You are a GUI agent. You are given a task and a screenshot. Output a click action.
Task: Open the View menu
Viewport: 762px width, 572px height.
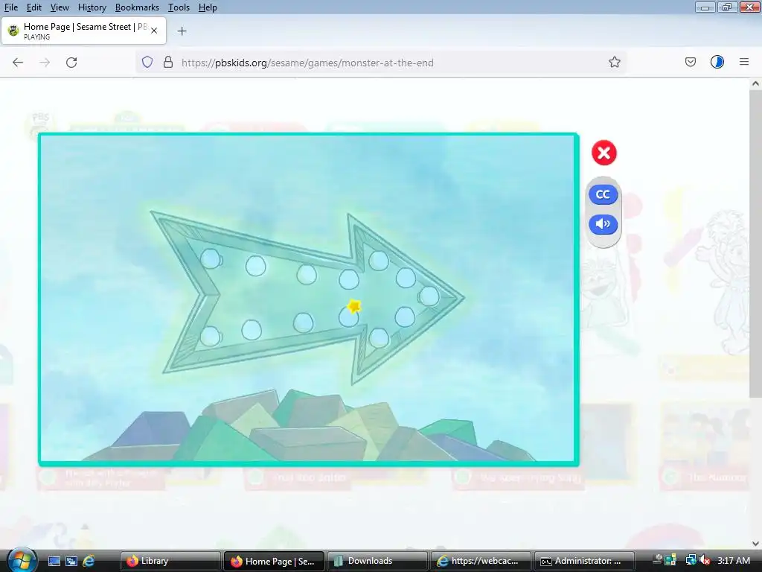click(60, 7)
